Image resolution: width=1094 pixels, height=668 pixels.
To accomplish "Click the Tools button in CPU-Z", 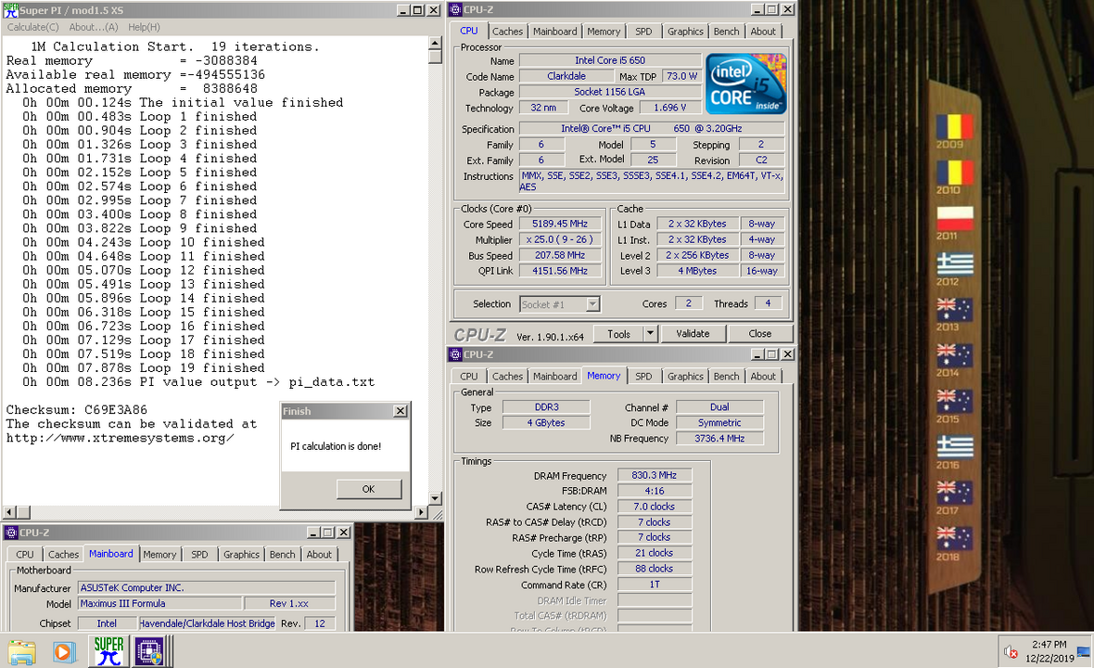I will [619, 334].
